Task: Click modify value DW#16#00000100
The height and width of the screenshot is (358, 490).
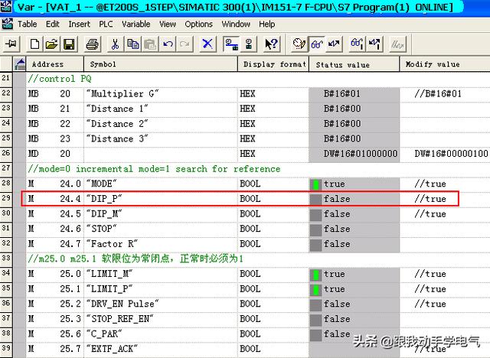Action: point(451,154)
